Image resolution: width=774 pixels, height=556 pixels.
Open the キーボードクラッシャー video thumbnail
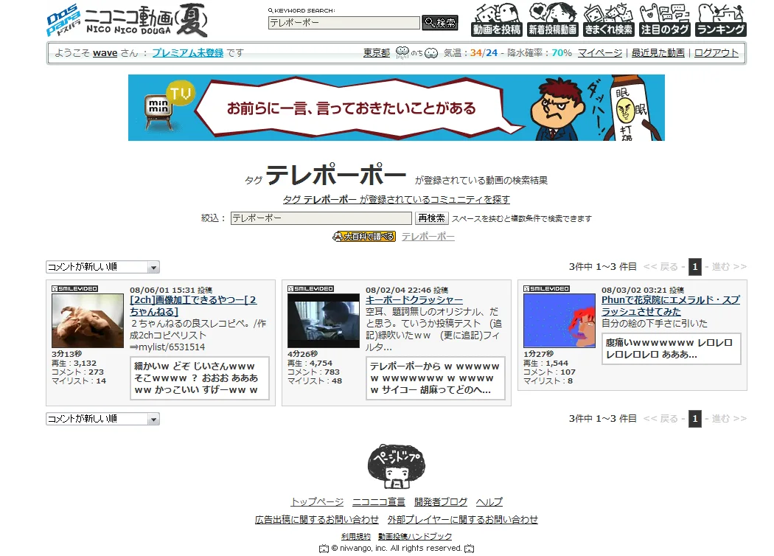click(x=323, y=321)
